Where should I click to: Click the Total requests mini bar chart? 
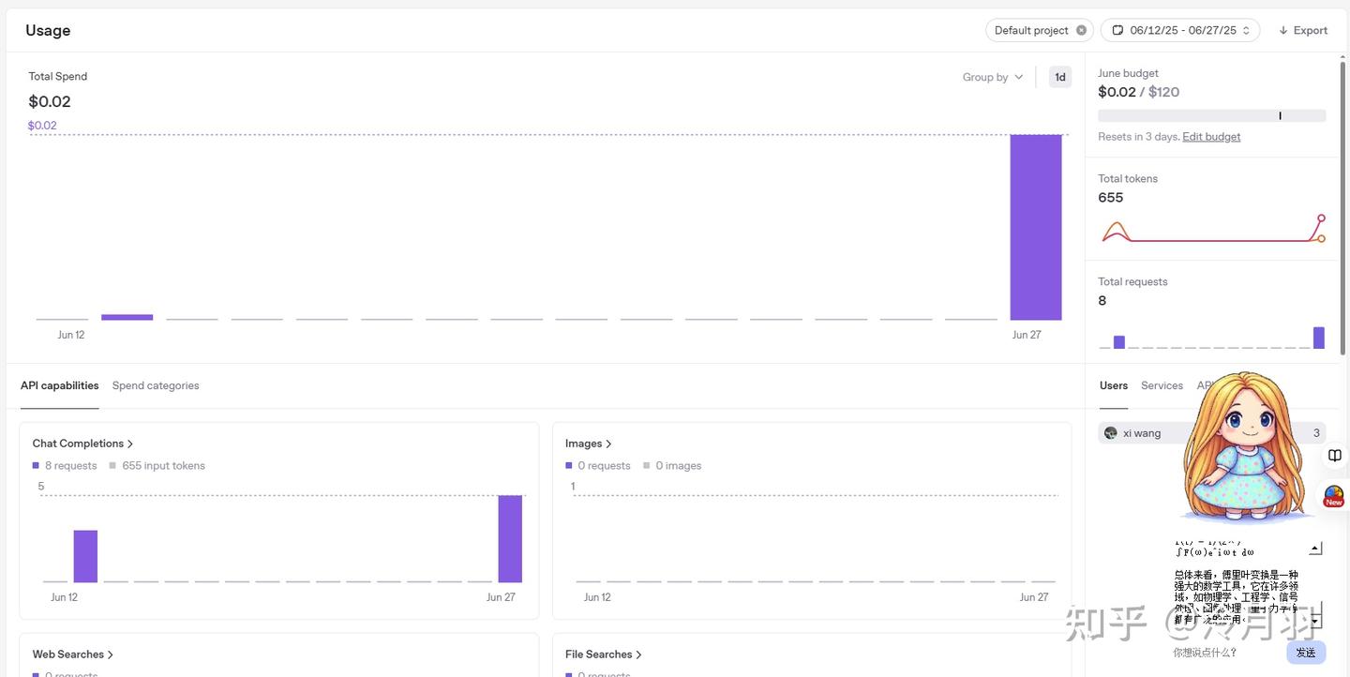click(x=1212, y=337)
